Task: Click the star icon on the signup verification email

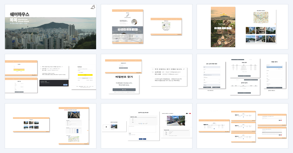Action: tap(41, 66)
